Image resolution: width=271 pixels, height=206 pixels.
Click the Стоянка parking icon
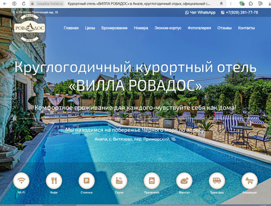(x=86, y=181)
